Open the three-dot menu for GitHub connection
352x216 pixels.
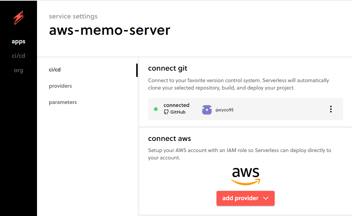(x=331, y=109)
